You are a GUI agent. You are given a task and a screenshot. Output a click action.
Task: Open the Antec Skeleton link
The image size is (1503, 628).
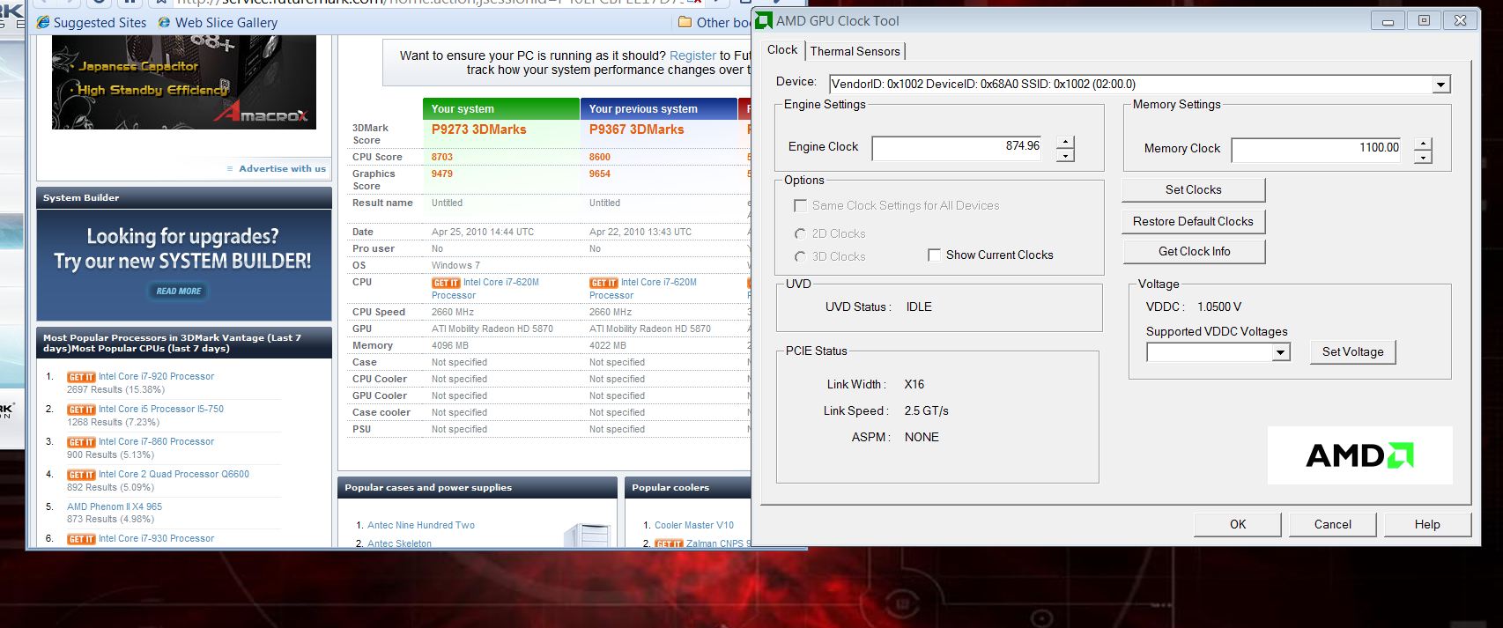tap(399, 543)
